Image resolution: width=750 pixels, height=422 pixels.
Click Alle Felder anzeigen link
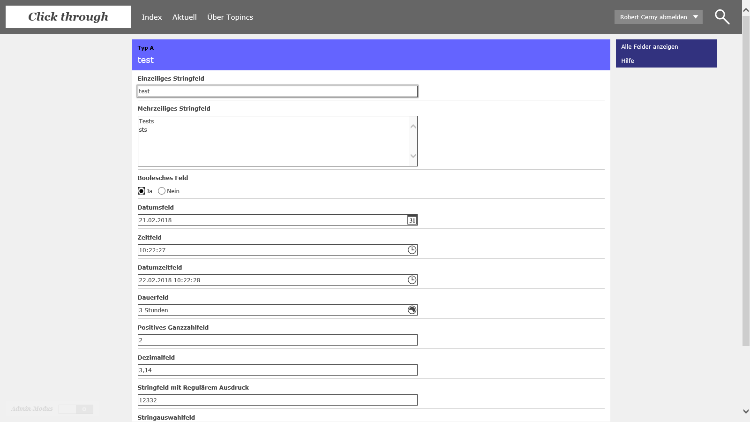649,46
